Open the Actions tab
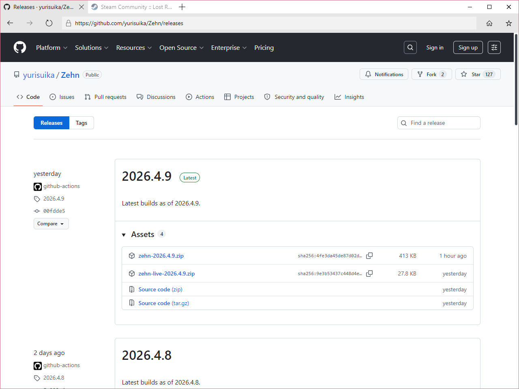This screenshot has height=389, width=519. (x=200, y=97)
